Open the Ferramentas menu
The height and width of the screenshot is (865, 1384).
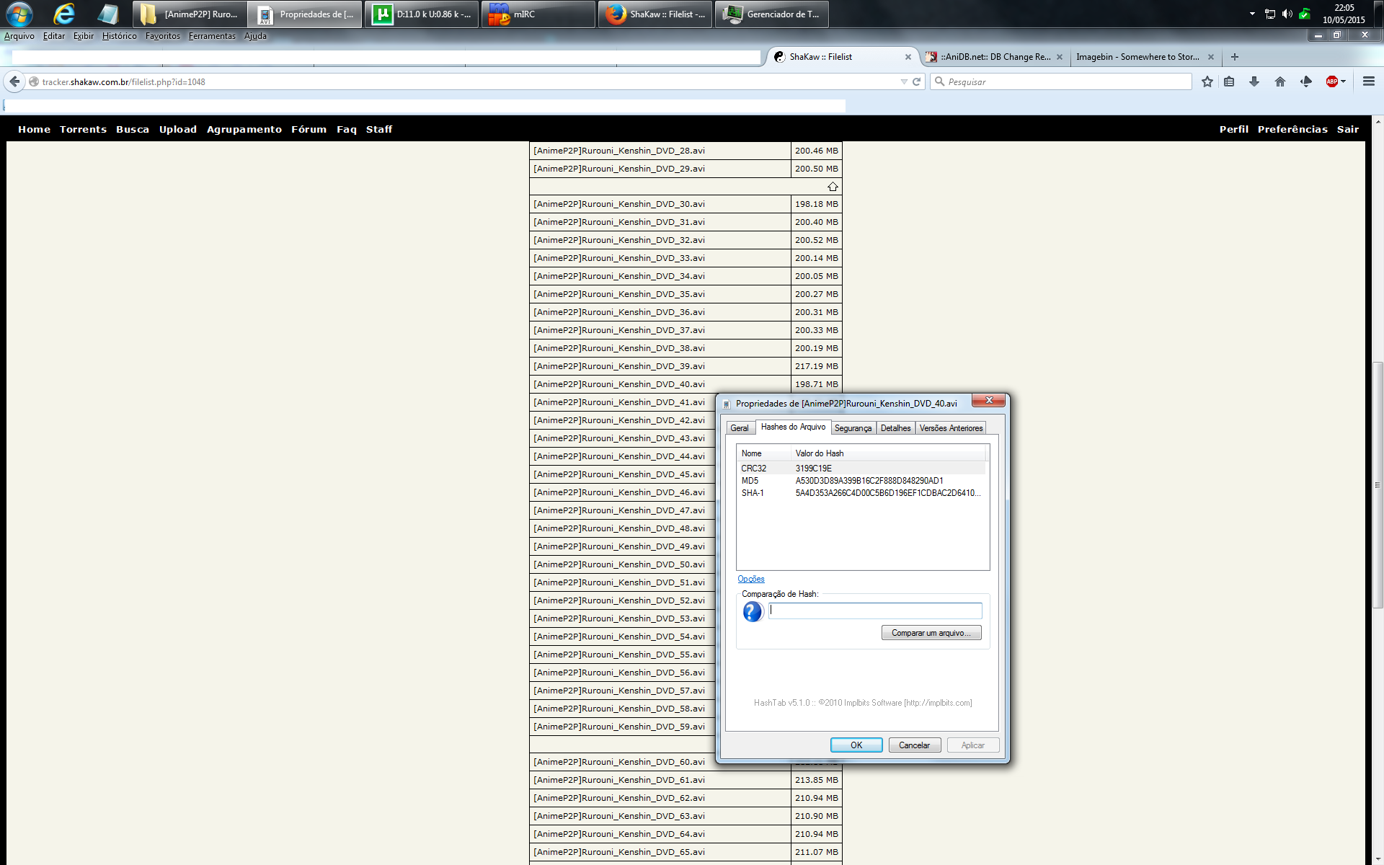pyautogui.click(x=212, y=36)
